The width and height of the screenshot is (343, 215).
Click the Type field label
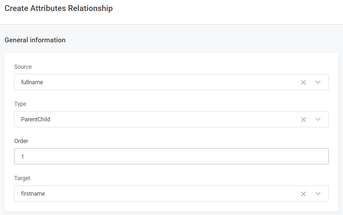20,104
